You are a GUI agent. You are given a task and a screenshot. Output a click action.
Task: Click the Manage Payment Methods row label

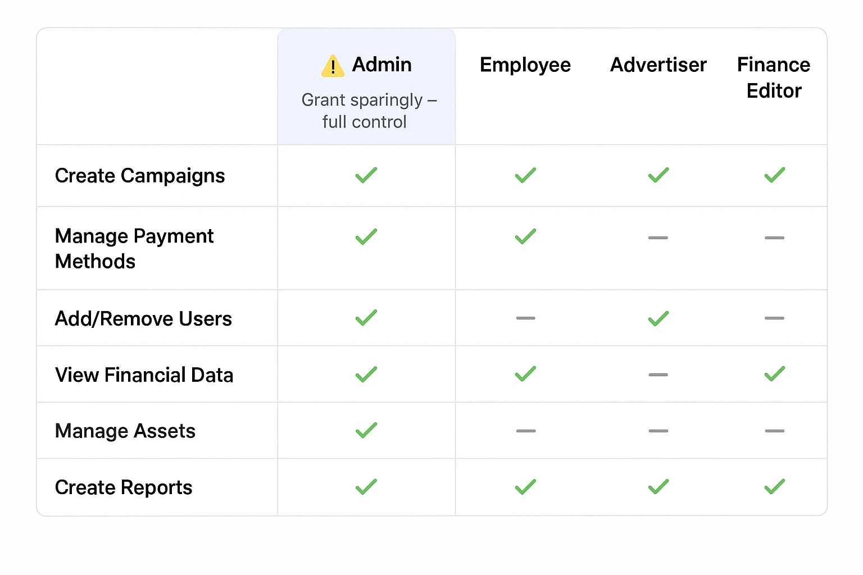134,248
